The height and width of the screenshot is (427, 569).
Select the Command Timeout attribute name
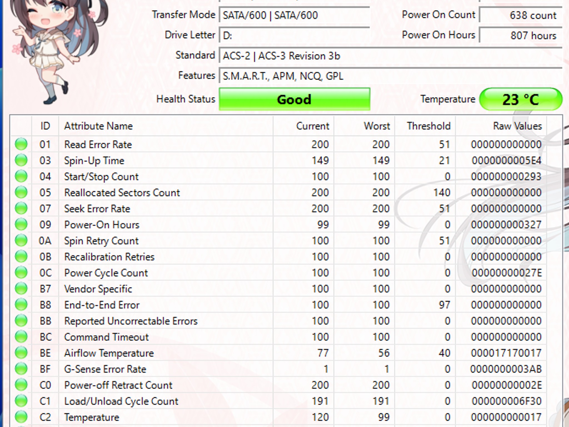pyautogui.click(x=106, y=337)
